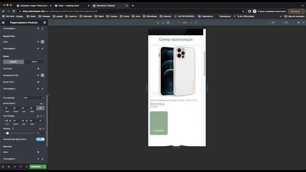Switch to tablet view in responsive bar

point(163,22)
